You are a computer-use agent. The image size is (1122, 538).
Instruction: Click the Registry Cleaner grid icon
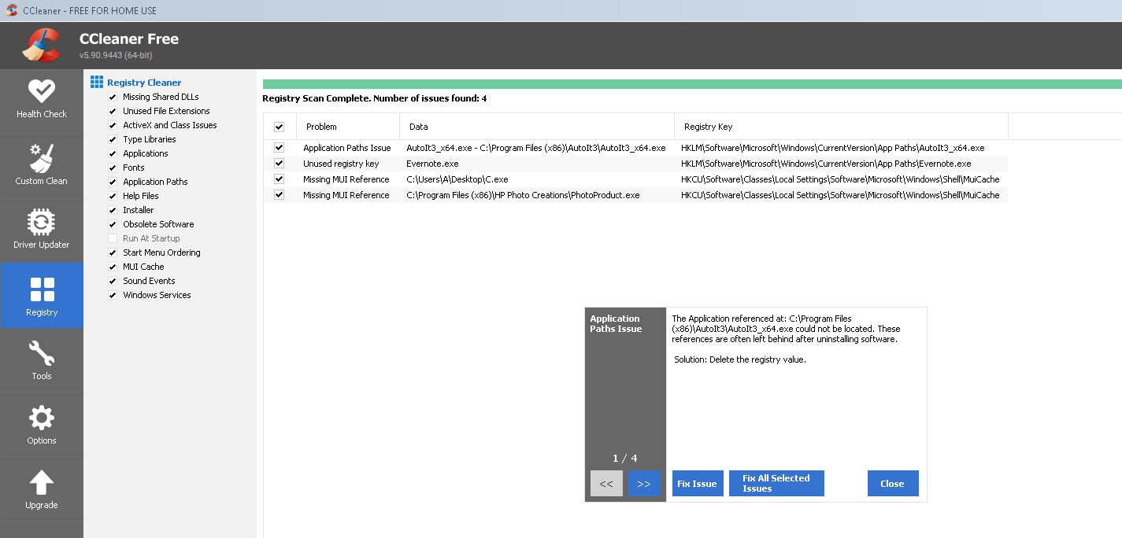tap(97, 83)
